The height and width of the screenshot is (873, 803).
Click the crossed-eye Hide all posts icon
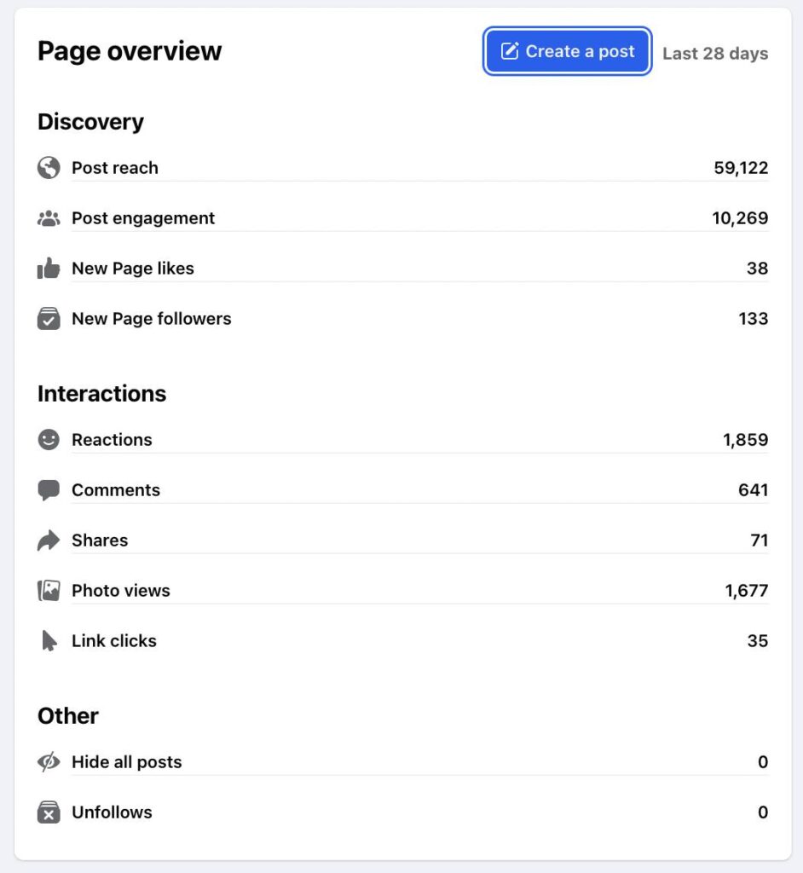(49, 762)
